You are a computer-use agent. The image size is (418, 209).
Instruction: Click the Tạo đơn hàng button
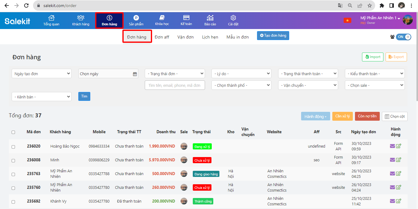(273, 36)
